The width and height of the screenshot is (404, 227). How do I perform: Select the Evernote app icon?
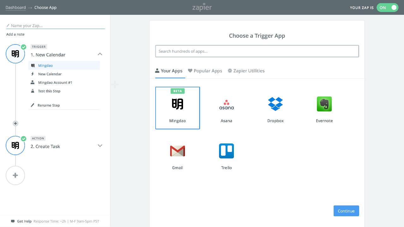point(324,104)
